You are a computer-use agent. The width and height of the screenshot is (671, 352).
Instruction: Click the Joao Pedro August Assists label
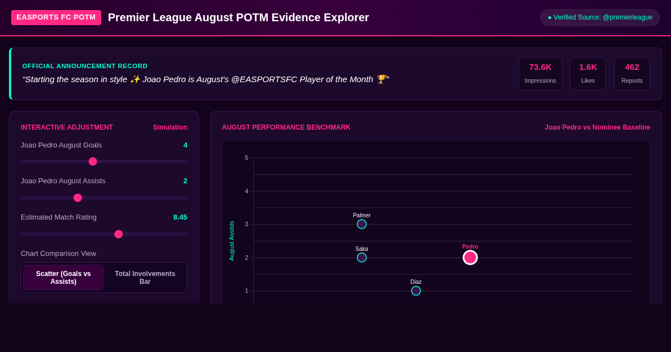[x=63, y=181]
